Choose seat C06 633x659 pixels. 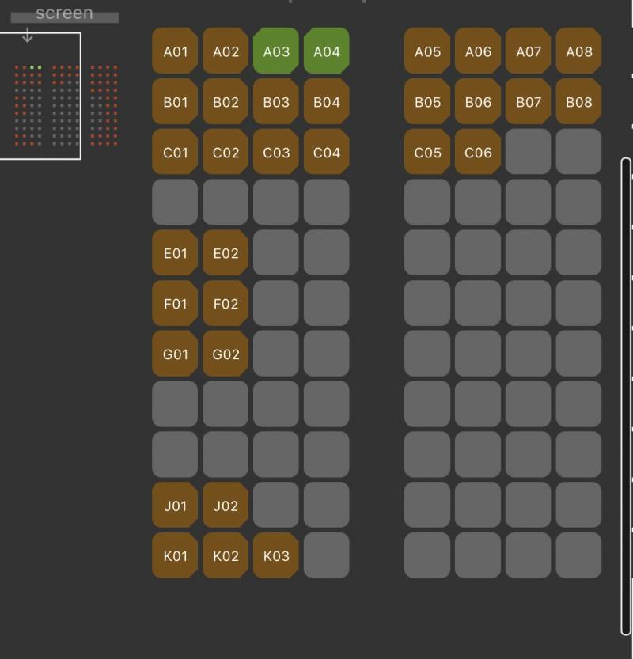[477, 152]
